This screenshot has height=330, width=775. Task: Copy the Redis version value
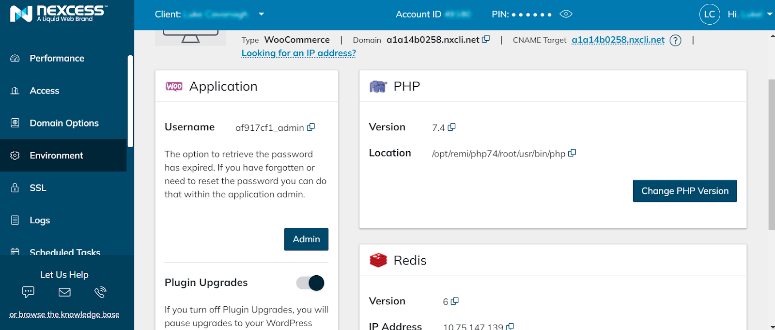(x=454, y=301)
